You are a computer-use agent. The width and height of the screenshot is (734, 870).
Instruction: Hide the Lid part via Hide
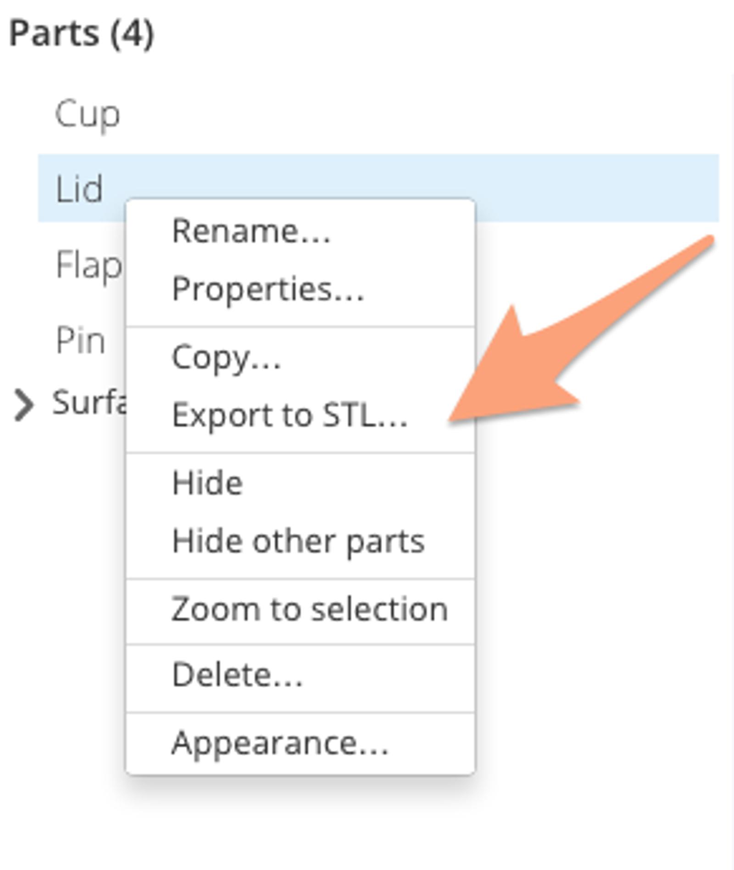207,483
